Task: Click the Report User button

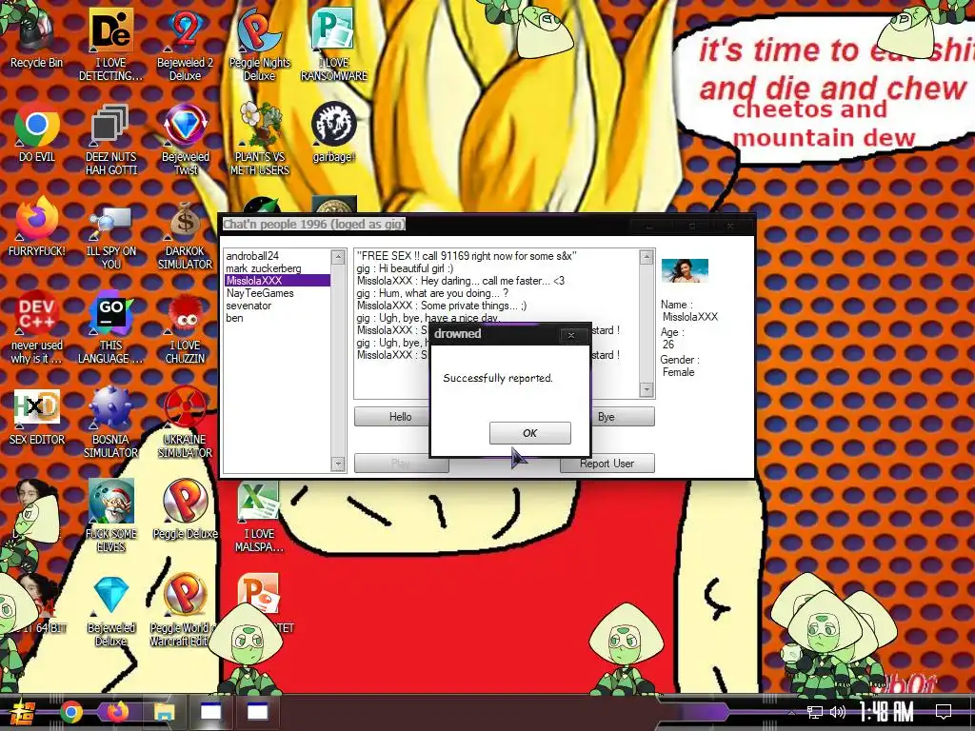Action: [x=607, y=464]
